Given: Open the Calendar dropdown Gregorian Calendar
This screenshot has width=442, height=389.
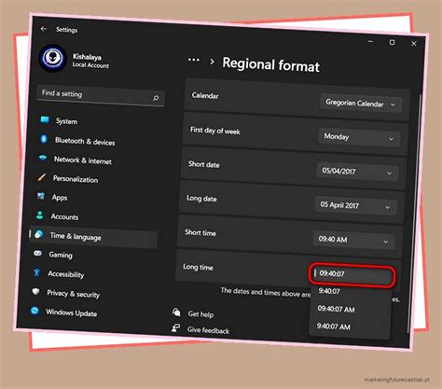Looking at the screenshot, I should click(x=361, y=104).
